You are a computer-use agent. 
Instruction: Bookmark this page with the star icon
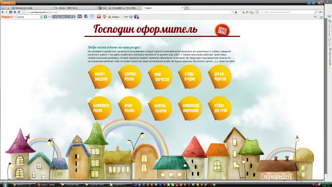pyautogui.click(x=233, y=12)
